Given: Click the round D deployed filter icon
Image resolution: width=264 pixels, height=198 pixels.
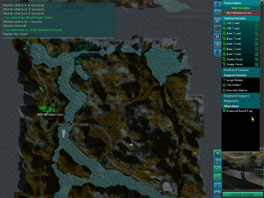Looking at the screenshot, I should 217,21.
